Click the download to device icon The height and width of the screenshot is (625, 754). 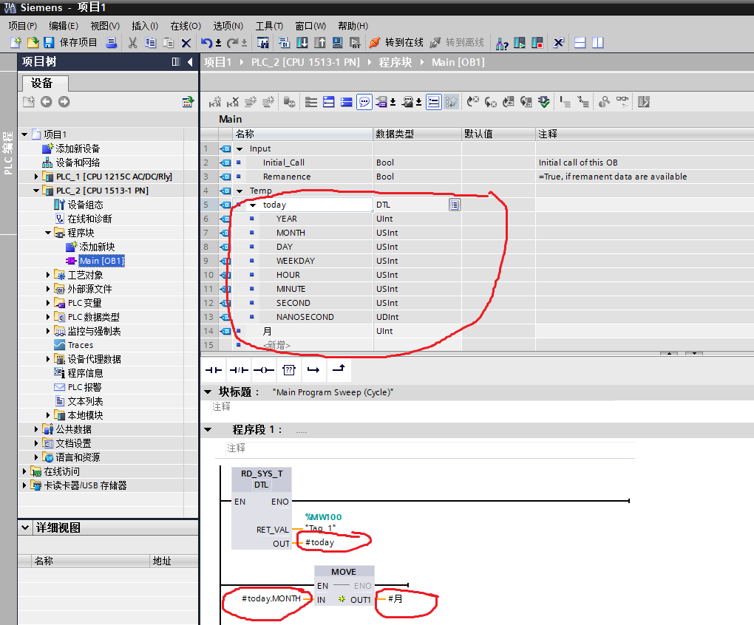pyautogui.click(x=302, y=43)
